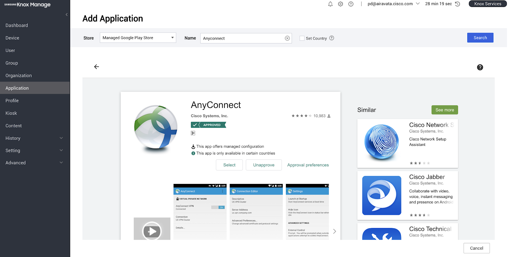
Task: Open the Cisco Network Setup Assistant title
Action: (431, 125)
